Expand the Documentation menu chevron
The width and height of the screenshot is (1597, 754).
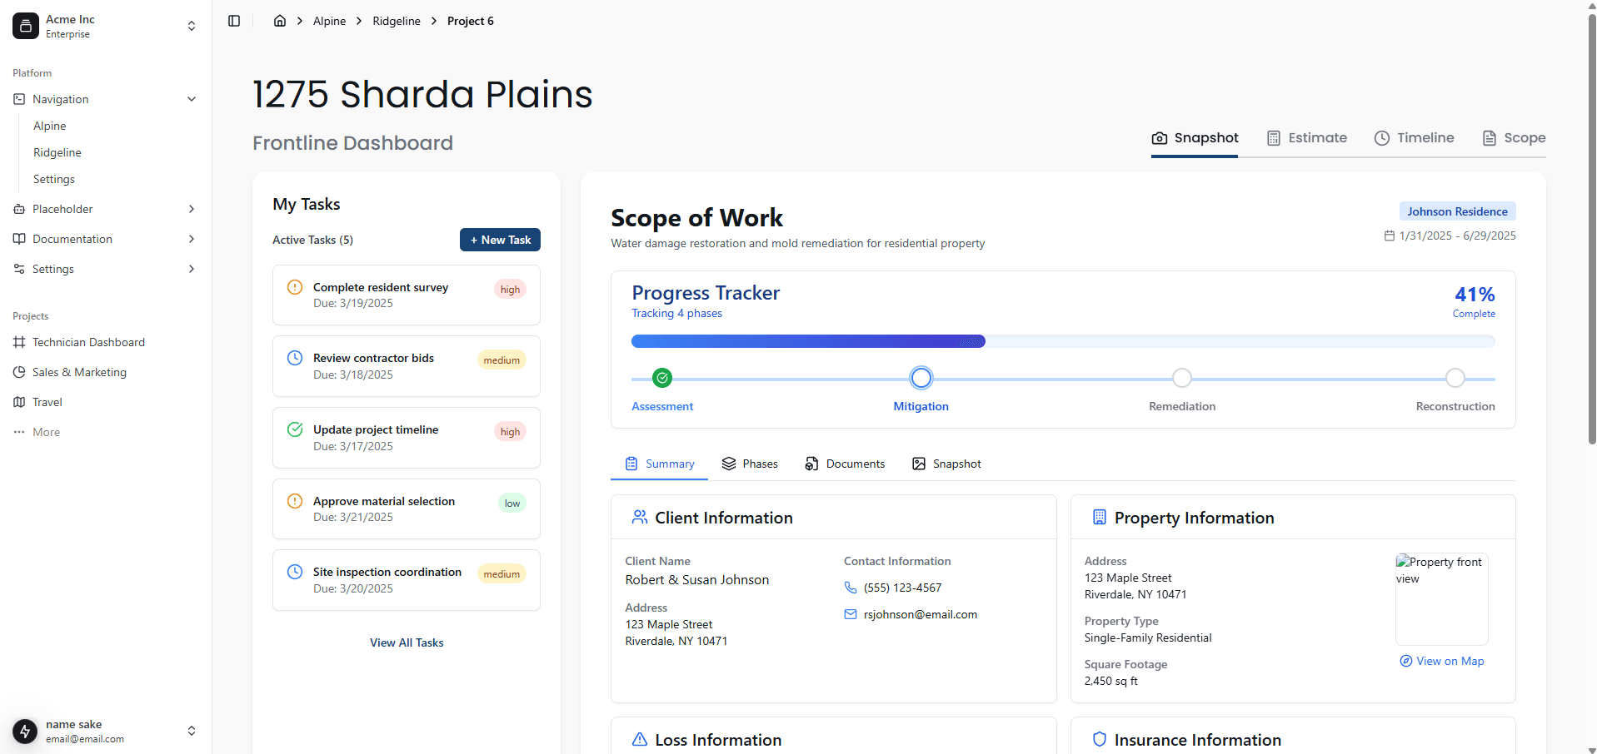(x=192, y=239)
